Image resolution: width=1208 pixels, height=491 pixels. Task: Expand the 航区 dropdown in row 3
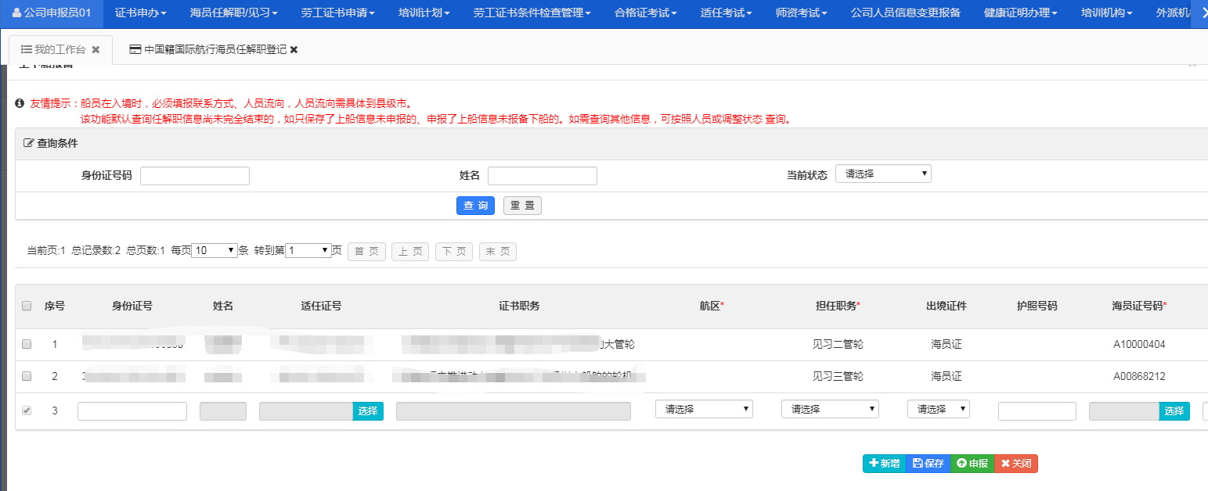click(704, 409)
